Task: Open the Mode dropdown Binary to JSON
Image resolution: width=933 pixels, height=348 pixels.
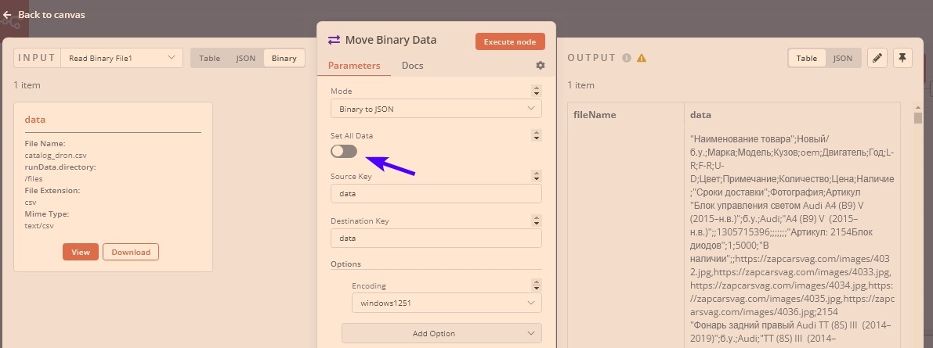Action: click(x=436, y=109)
